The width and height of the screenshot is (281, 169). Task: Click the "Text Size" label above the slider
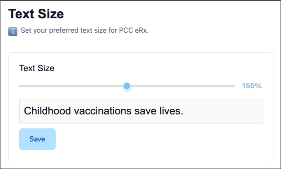(x=37, y=68)
